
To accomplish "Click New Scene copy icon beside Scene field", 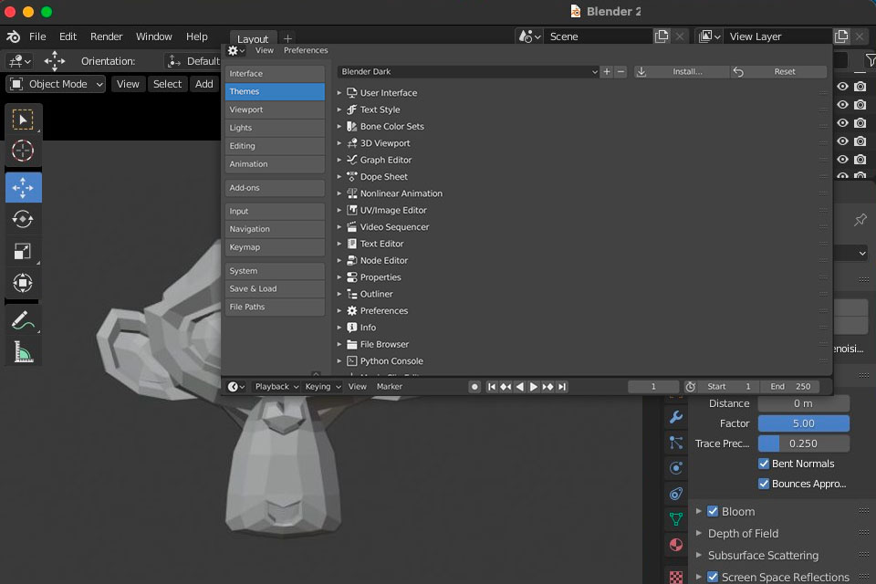I will [662, 36].
